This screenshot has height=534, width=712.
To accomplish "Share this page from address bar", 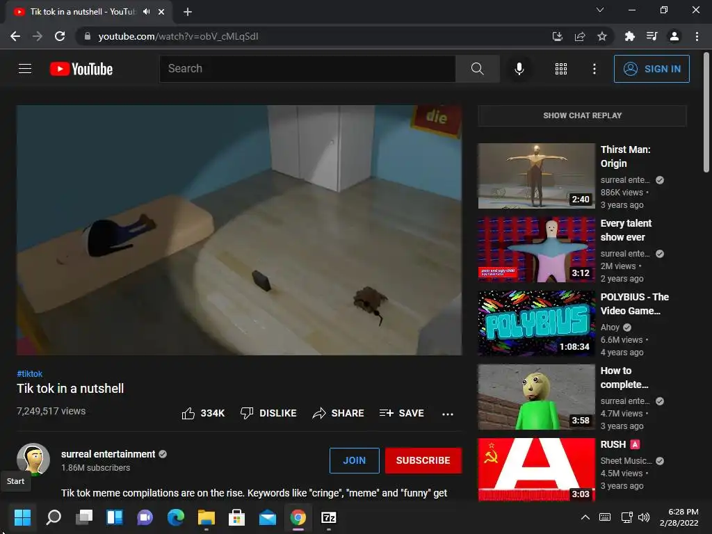I will (x=579, y=36).
